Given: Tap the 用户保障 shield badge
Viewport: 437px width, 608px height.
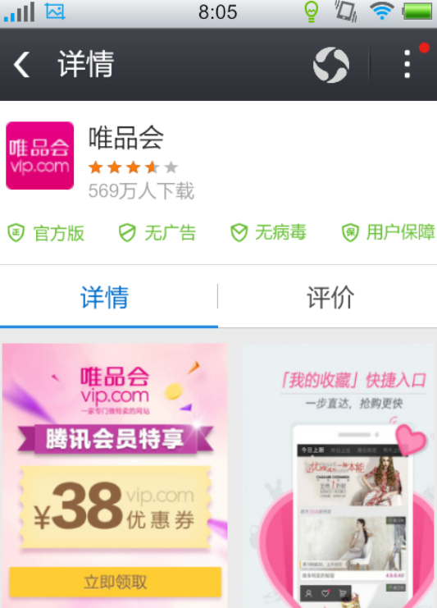Looking at the screenshot, I should 388,233.
